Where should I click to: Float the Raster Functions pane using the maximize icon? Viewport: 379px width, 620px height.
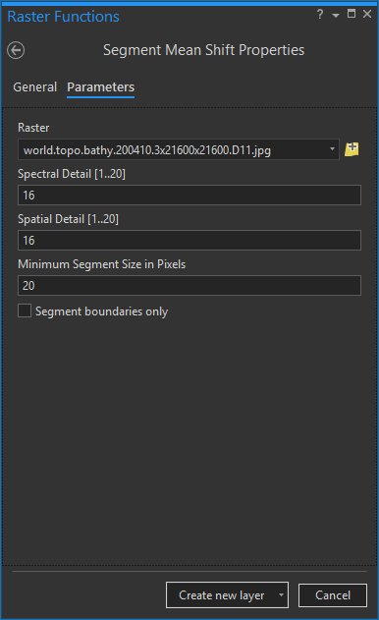point(352,14)
